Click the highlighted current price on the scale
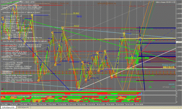The width and height of the screenshot is (182, 109). (x=179, y=42)
